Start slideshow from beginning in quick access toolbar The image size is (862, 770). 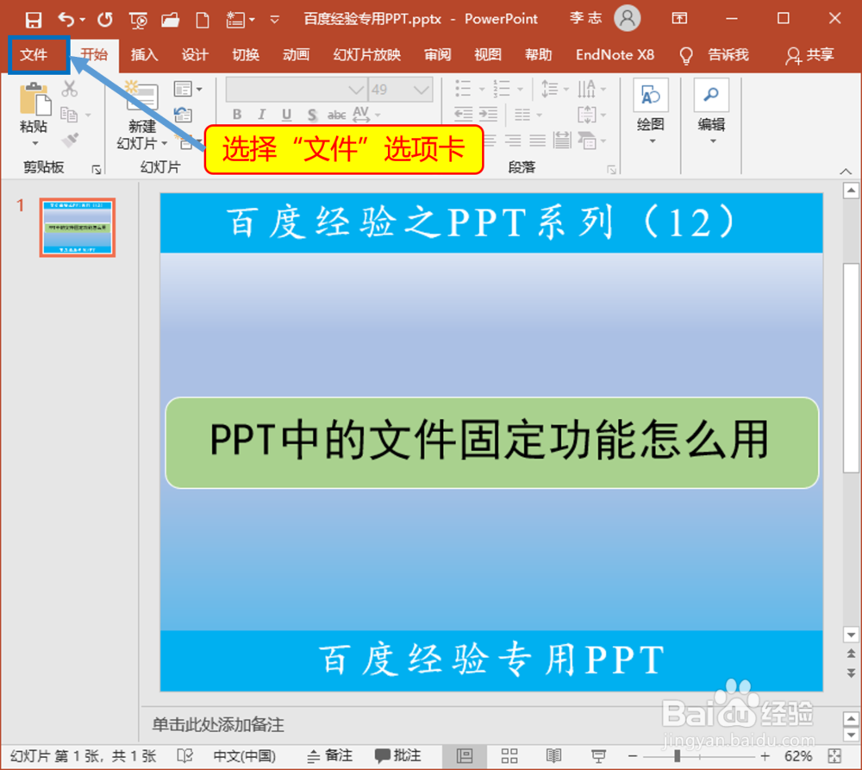[138, 18]
